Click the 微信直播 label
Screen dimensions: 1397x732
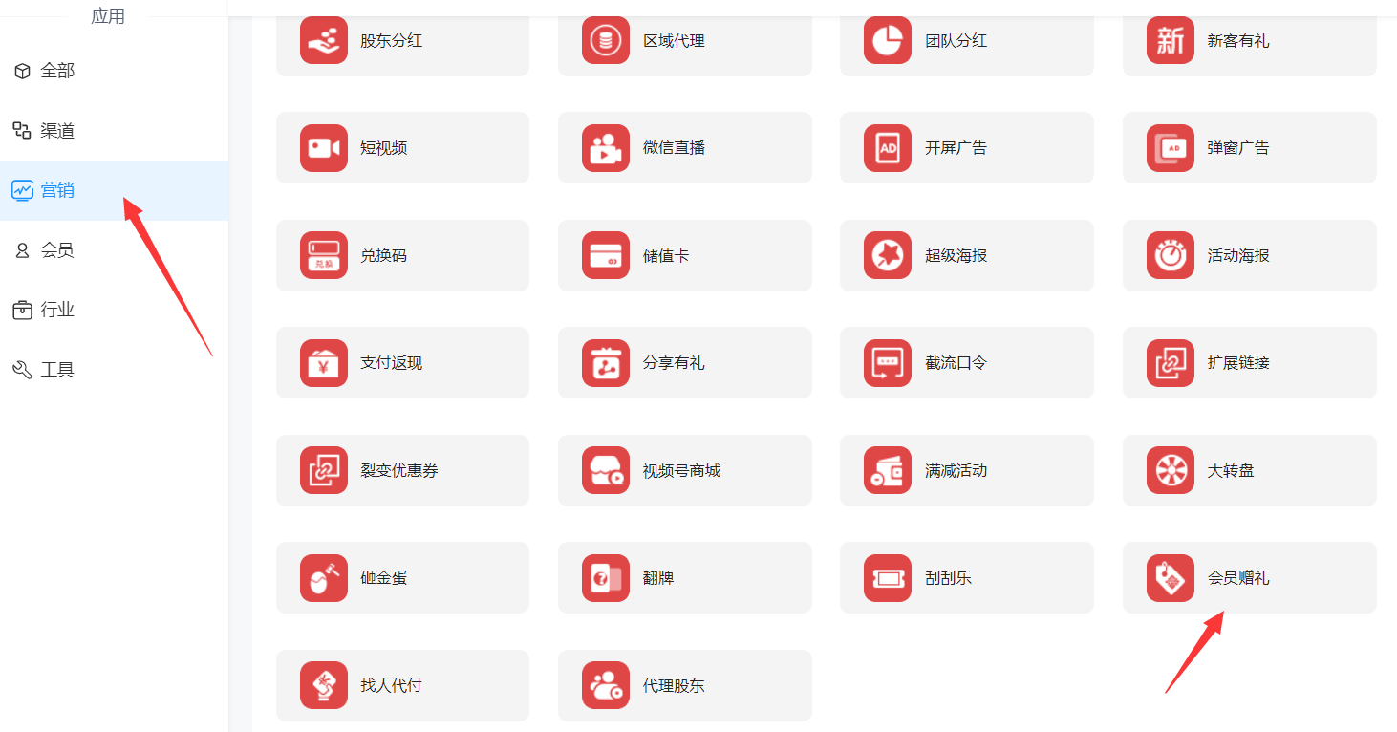[x=674, y=148]
